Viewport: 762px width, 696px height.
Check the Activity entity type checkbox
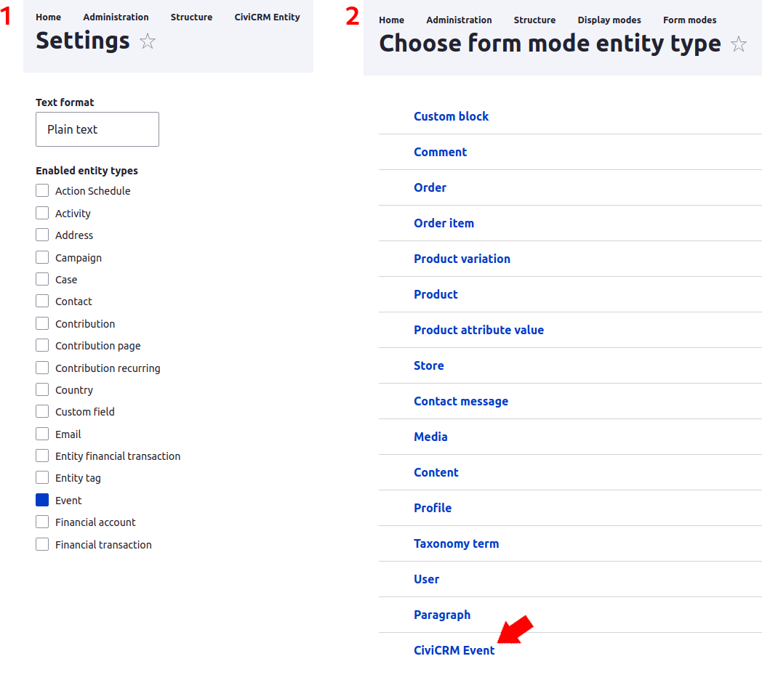42,213
